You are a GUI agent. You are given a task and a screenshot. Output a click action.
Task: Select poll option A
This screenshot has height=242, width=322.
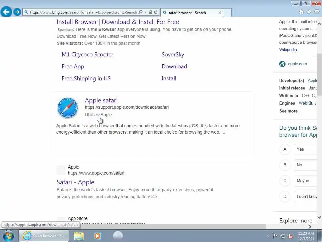285,149
